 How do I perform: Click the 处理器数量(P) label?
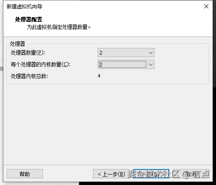coord(28,53)
